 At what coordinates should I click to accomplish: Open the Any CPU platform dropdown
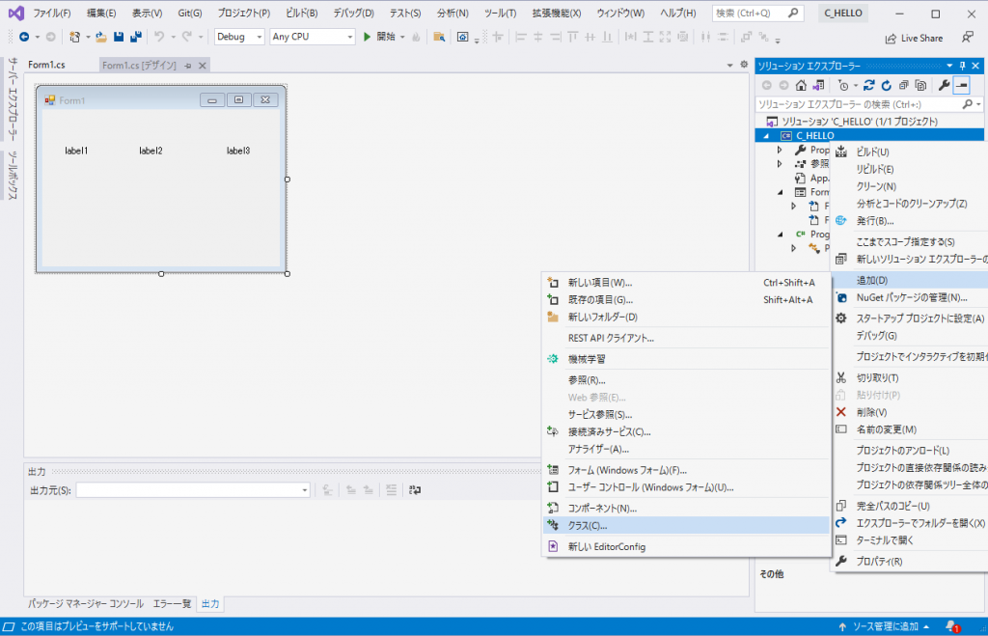tap(312, 37)
